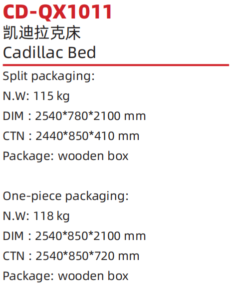The height and width of the screenshot is (286, 233).
Task: Click the N.W: 118 kg line
Action: [x=36, y=216]
